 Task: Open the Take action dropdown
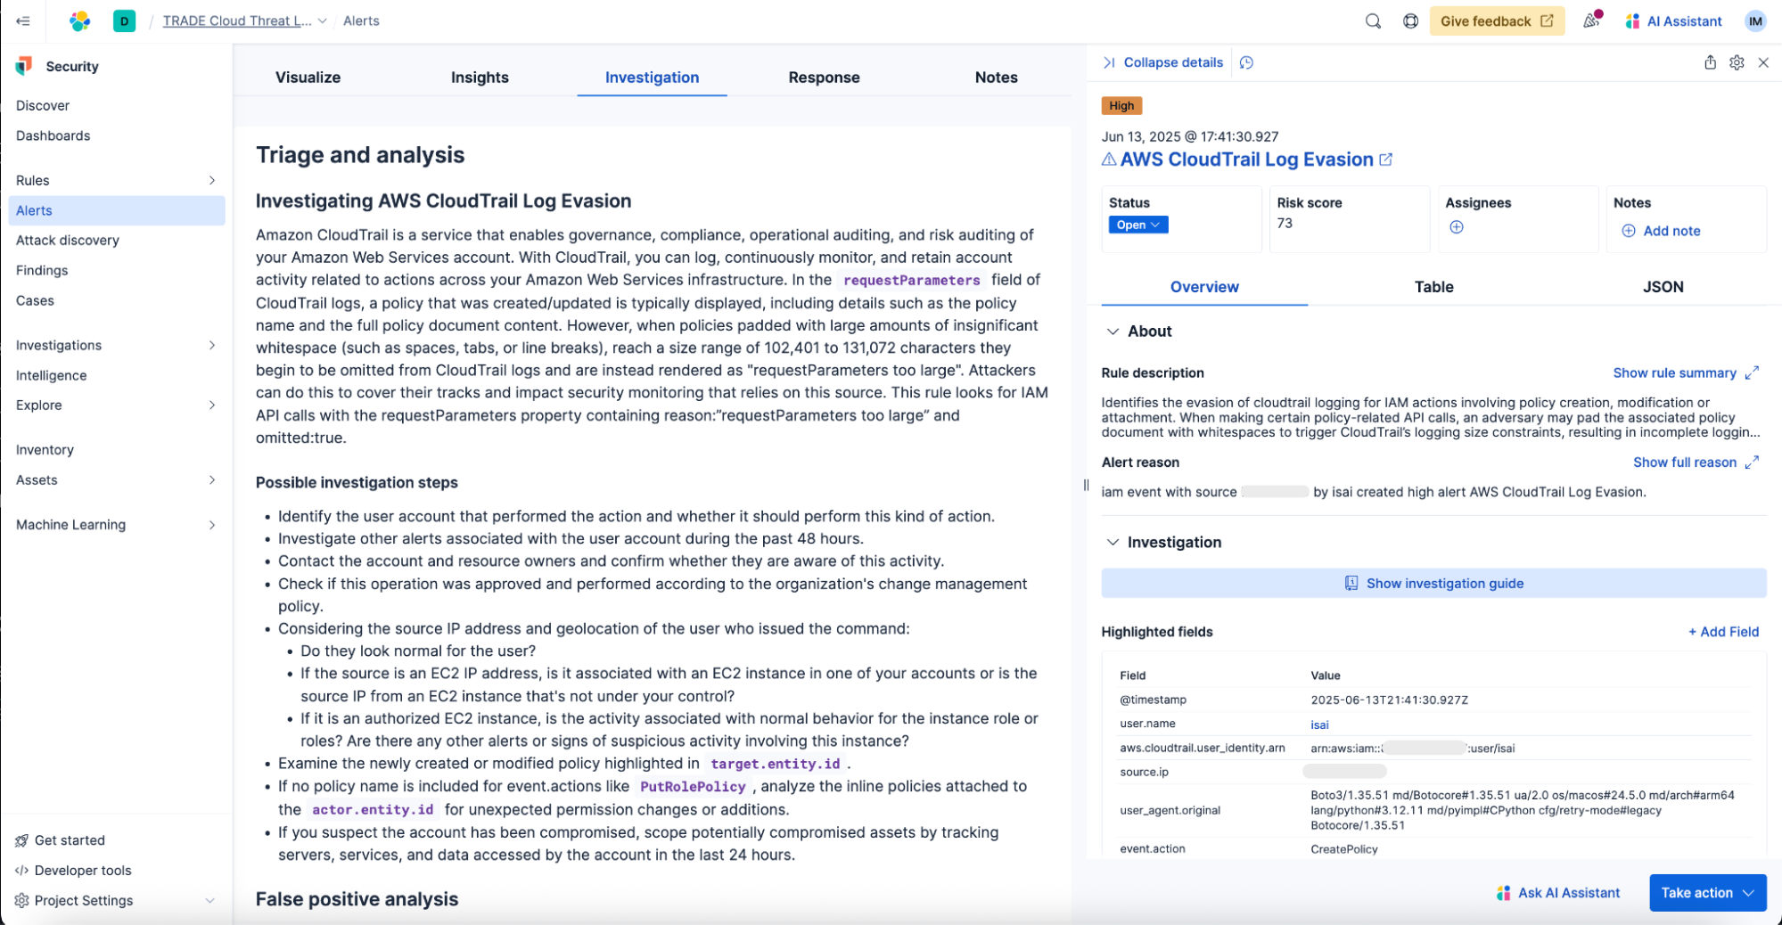(1706, 893)
